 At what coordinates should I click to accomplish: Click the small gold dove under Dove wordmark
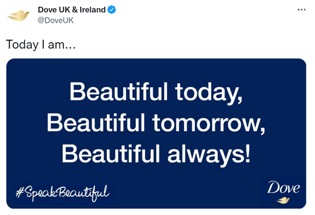click(283, 200)
